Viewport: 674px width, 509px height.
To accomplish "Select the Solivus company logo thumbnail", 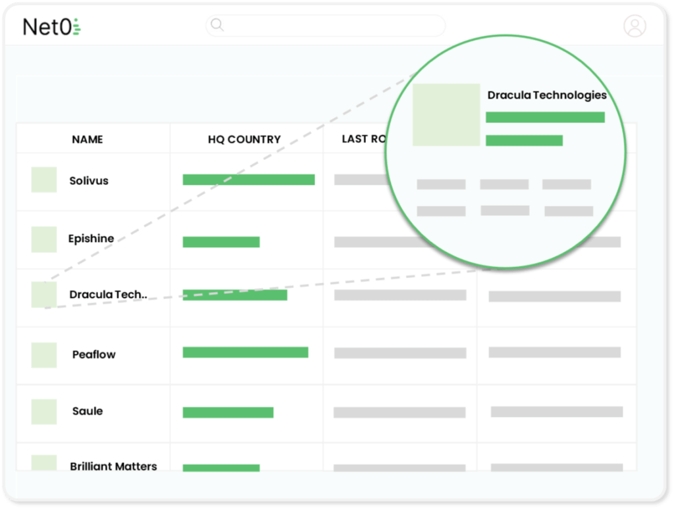I will coord(43,180).
